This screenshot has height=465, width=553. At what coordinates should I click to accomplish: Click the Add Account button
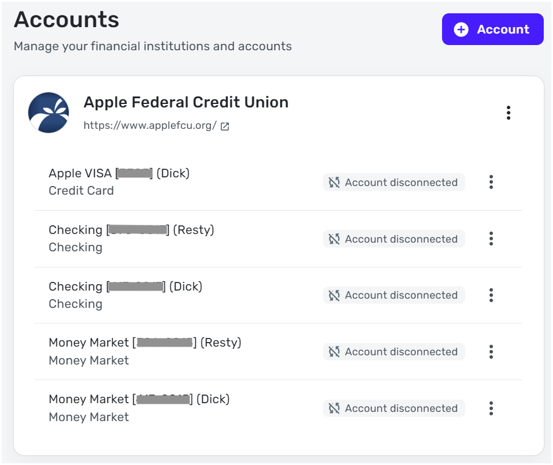492,29
